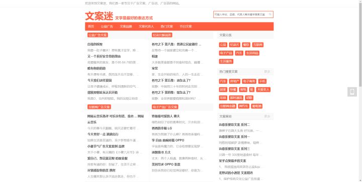Click the 文案迷 site logo

pos(99,16)
